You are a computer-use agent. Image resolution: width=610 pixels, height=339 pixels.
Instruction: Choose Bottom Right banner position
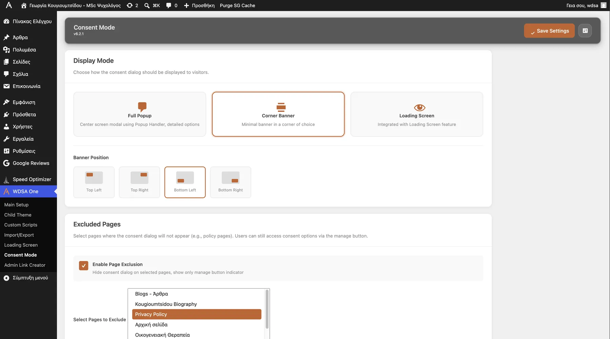tap(230, 182)
